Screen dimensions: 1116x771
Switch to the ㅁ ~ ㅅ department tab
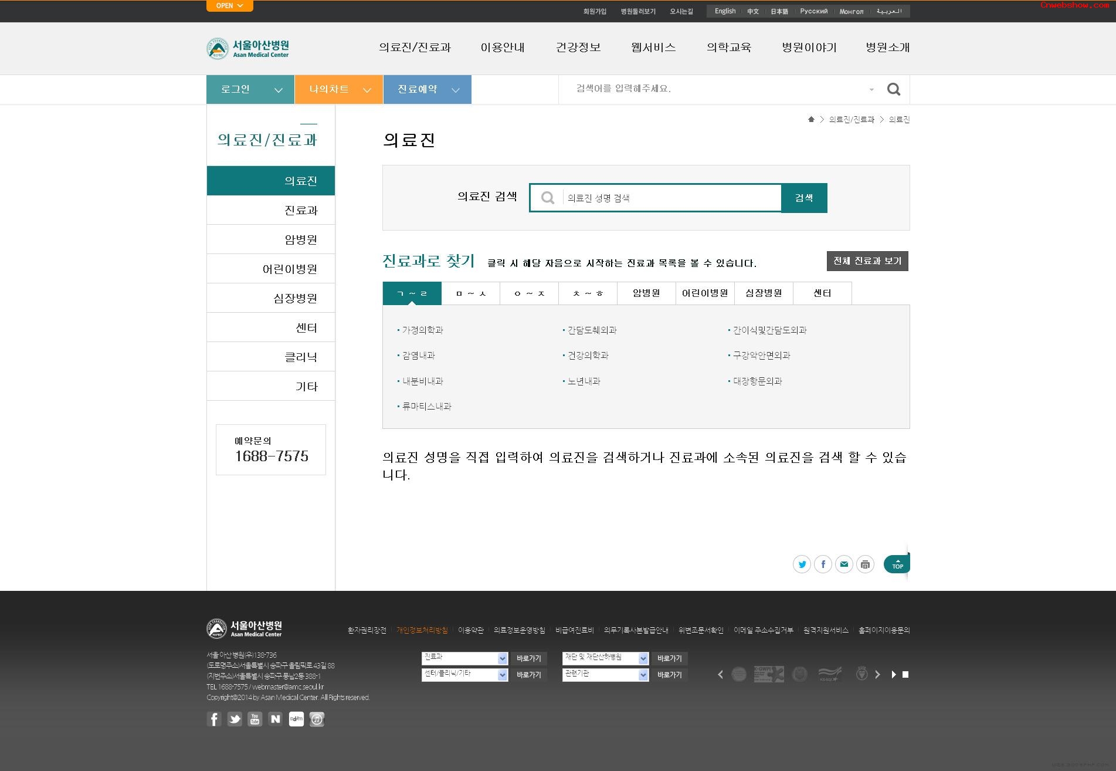(x=471, y=293)
